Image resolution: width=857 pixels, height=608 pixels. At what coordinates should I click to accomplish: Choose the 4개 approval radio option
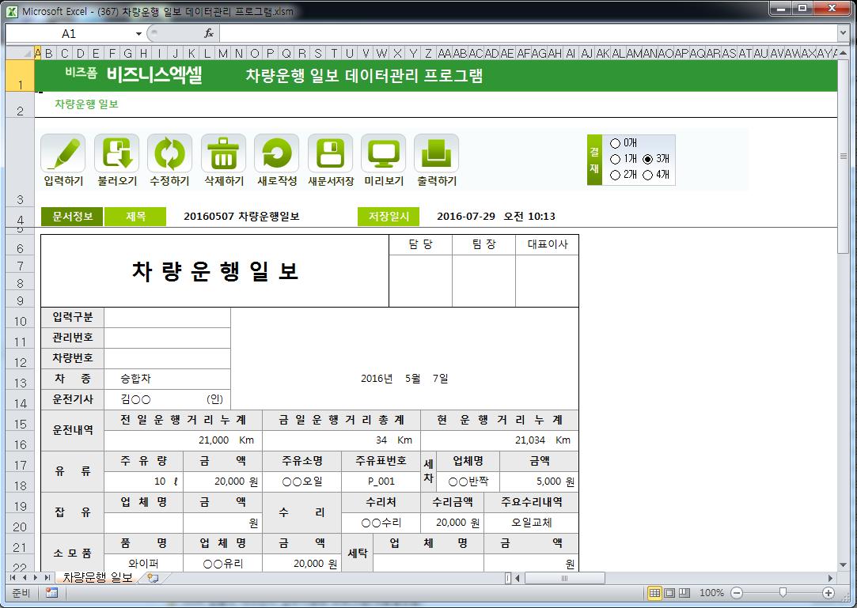pos(648,175)
